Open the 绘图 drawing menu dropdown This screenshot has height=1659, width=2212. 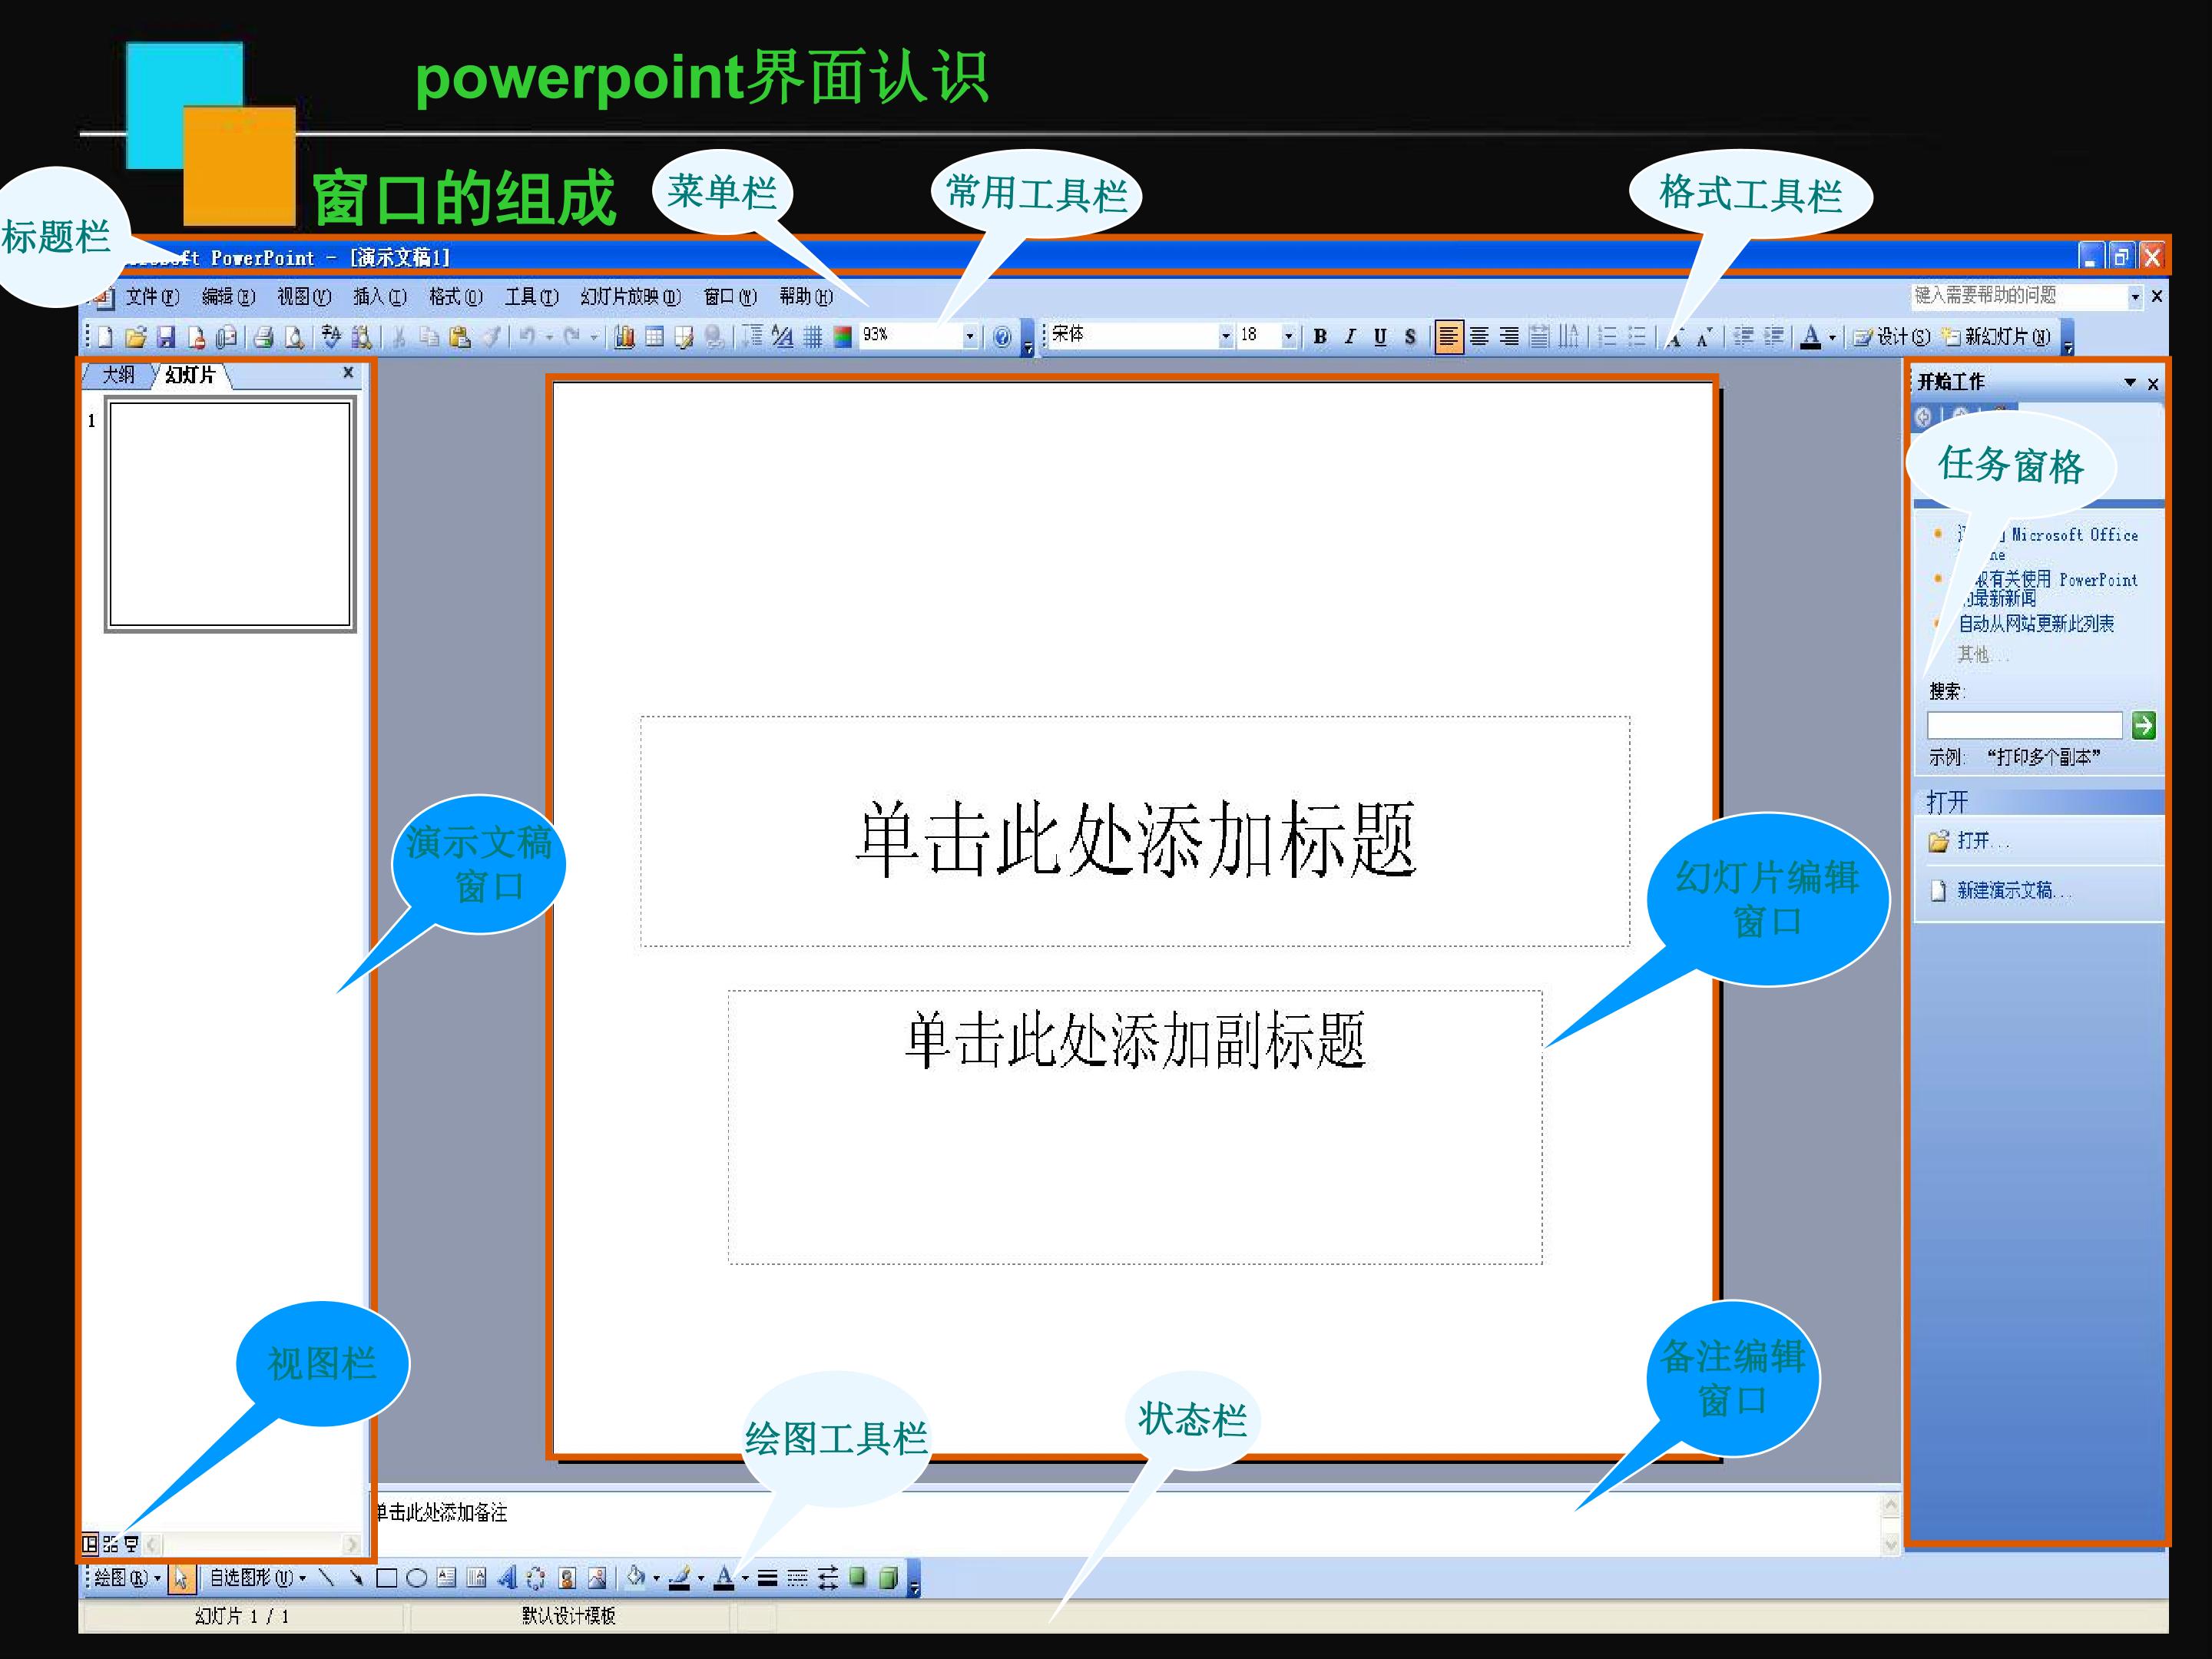click(127, 1578)
